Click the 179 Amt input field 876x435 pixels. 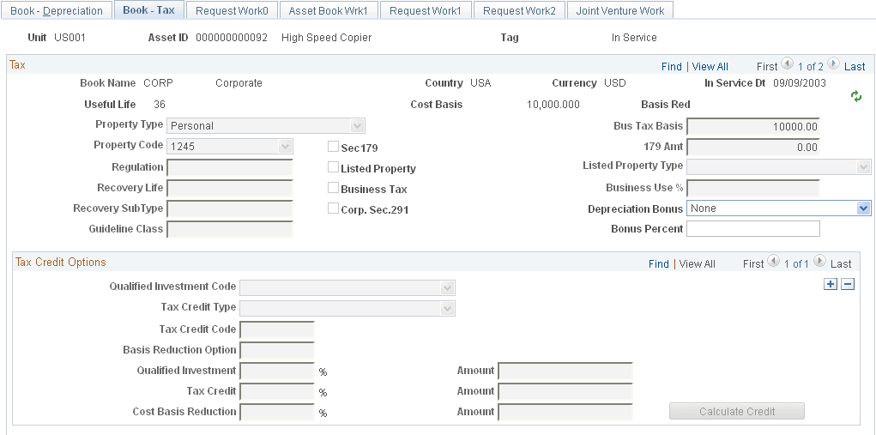click(x=753, y=147)
